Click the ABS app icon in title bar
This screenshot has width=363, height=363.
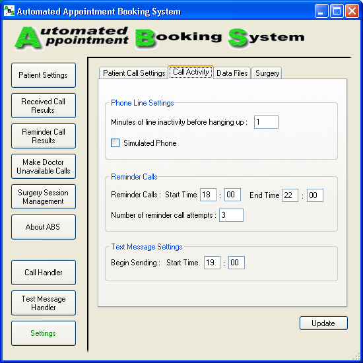[x=9, y=11]
